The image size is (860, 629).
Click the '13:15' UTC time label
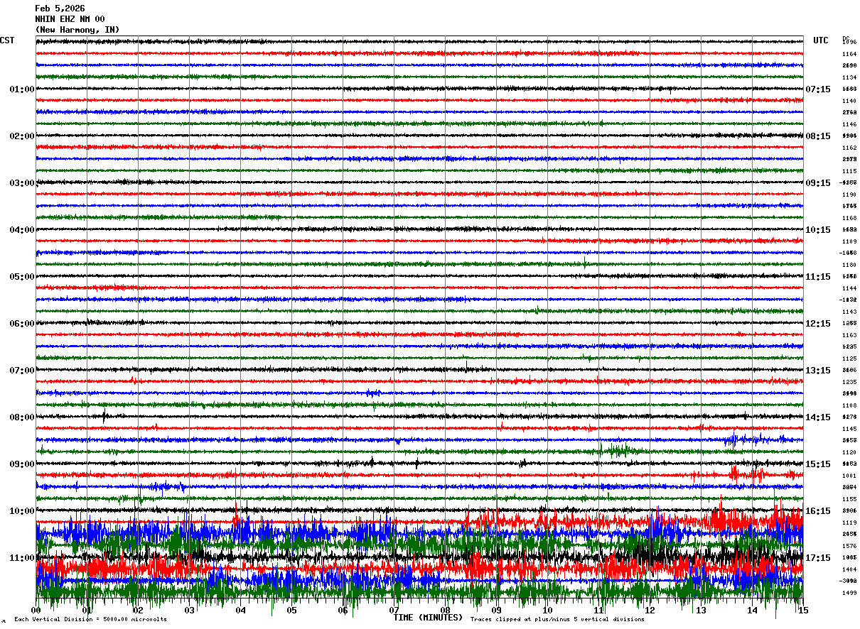pos(818,371)
